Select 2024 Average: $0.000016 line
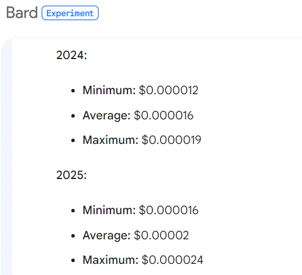 point(138,115)
